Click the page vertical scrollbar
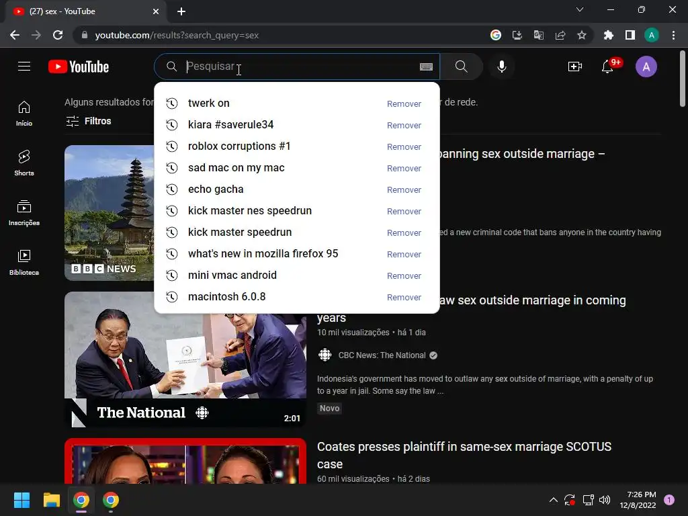 tap(683, 79)
